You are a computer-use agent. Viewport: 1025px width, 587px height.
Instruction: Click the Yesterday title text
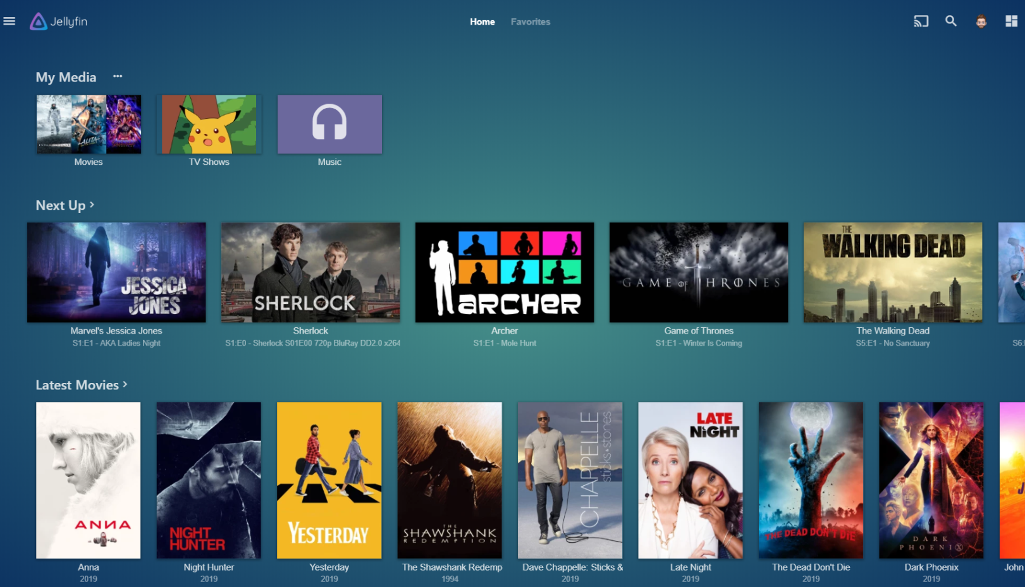click(329, 567)
